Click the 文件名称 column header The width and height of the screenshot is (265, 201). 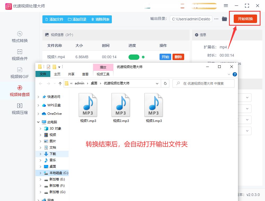point(54,45)
